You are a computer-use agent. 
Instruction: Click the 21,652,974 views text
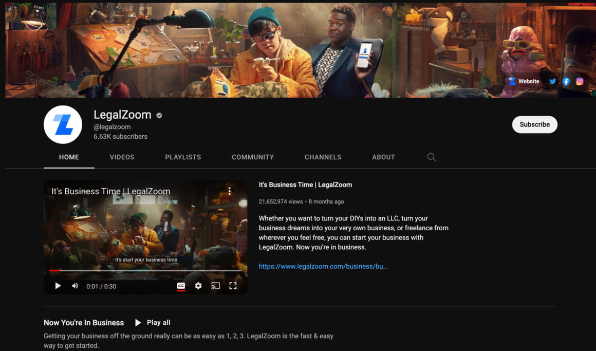tap(281, 201)
